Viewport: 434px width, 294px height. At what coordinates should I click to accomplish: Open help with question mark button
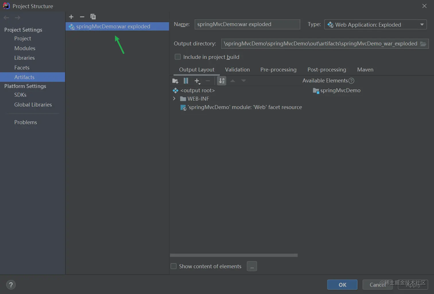tap(11, 285)
